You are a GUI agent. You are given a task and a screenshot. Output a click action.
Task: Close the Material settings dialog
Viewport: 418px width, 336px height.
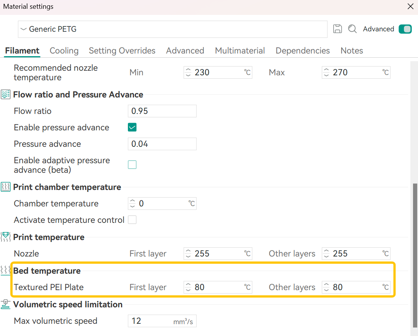coord(410,7)
